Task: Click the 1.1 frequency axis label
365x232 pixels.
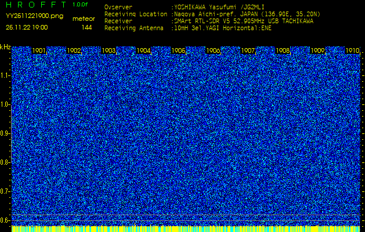Action: (5, 76)
